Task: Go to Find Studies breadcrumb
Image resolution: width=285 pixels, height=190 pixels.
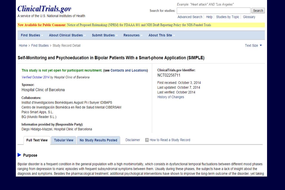Action: 40,45
